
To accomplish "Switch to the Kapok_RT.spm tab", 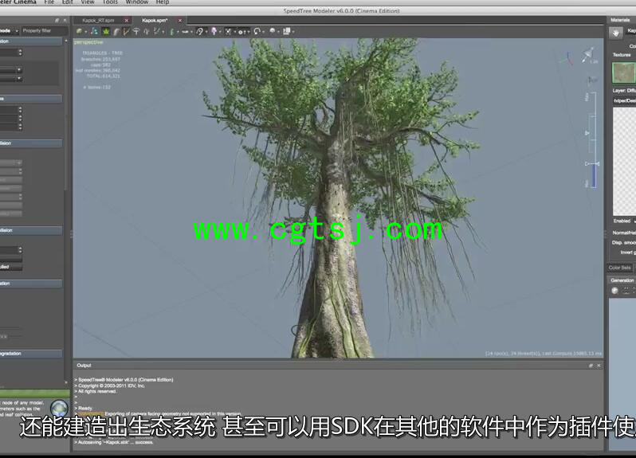I will point(98,20).
